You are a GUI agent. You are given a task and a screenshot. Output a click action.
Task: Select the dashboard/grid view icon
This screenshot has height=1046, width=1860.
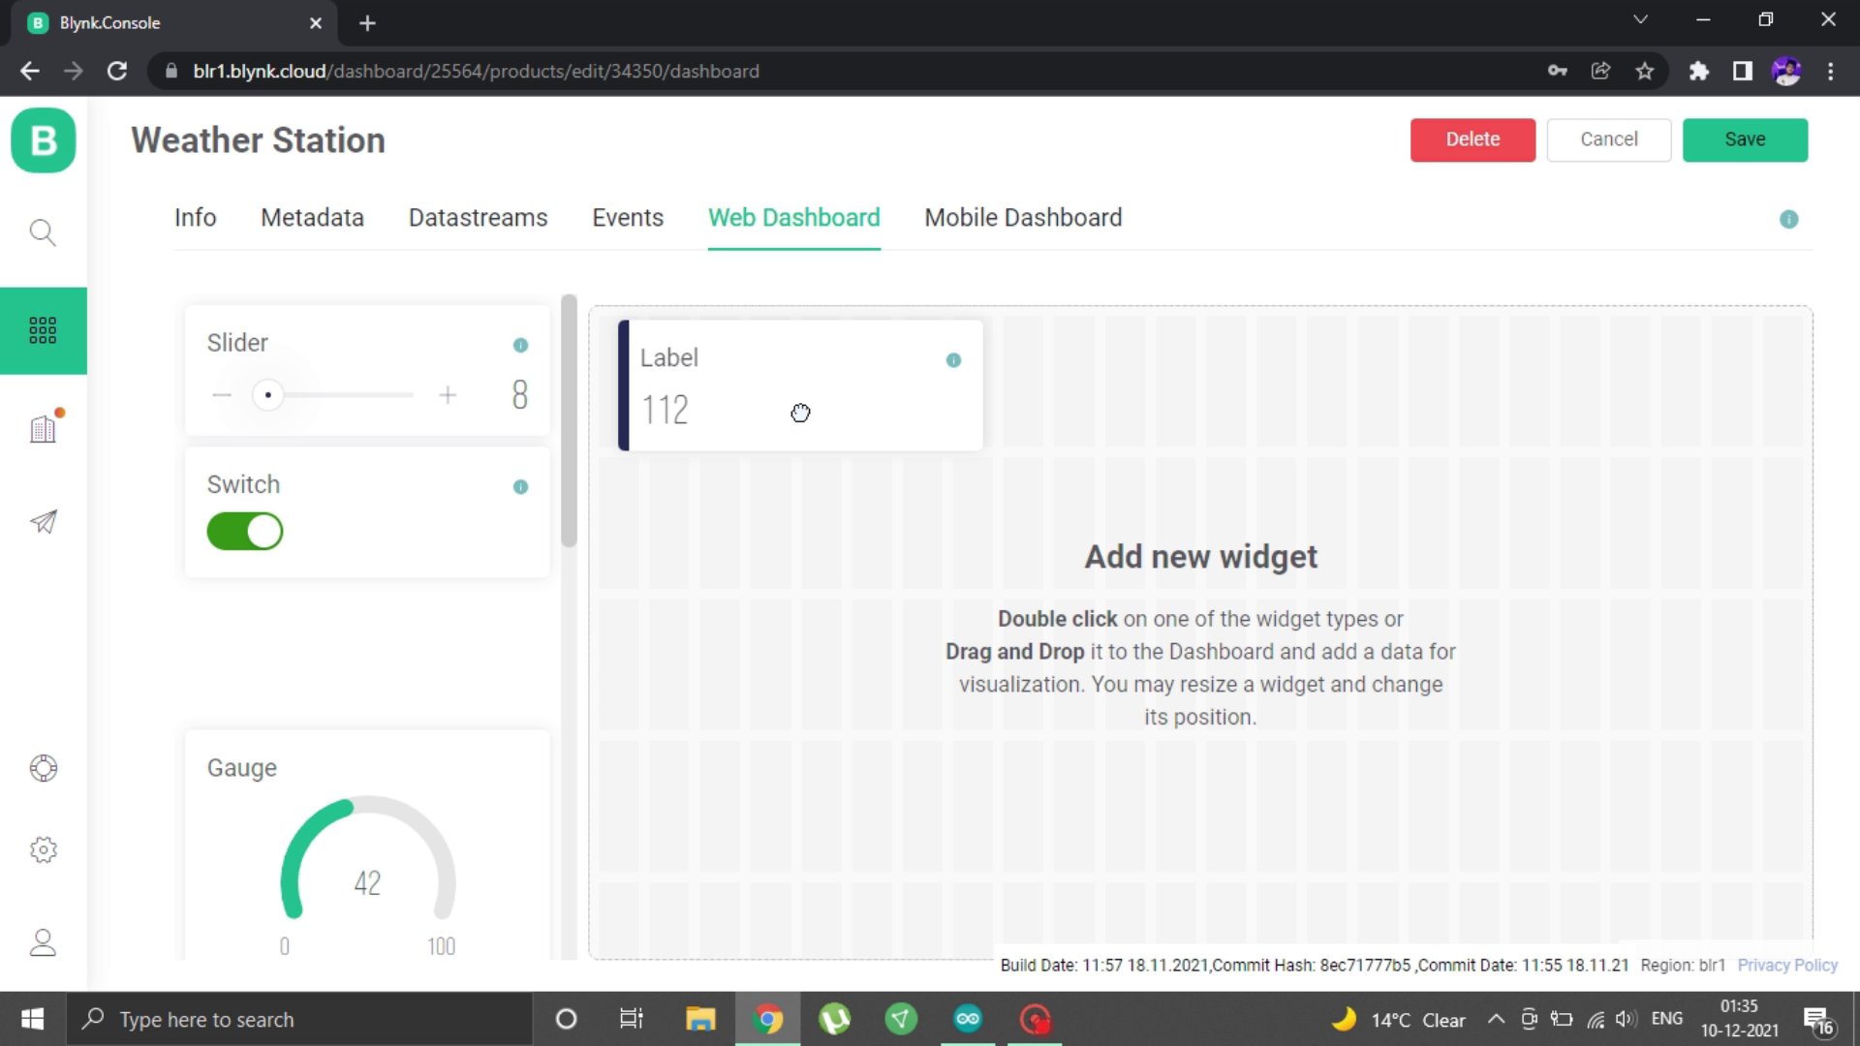click(x=44, y=329)
